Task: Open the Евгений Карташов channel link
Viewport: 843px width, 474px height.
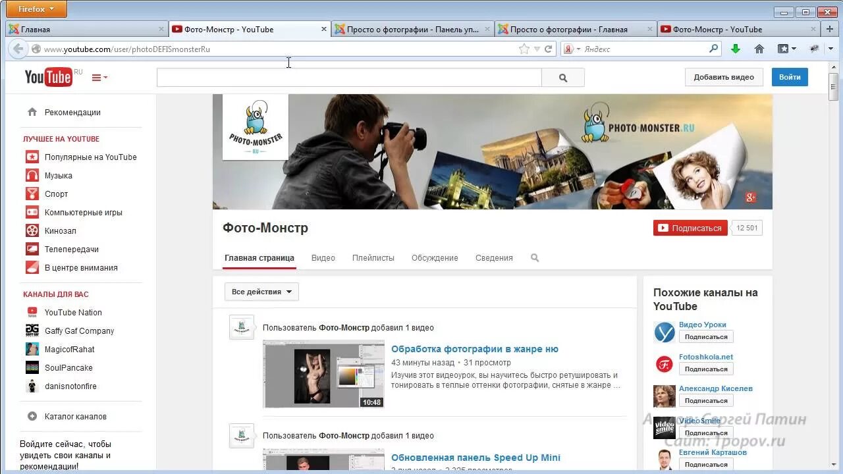Action: click(713, 452)
